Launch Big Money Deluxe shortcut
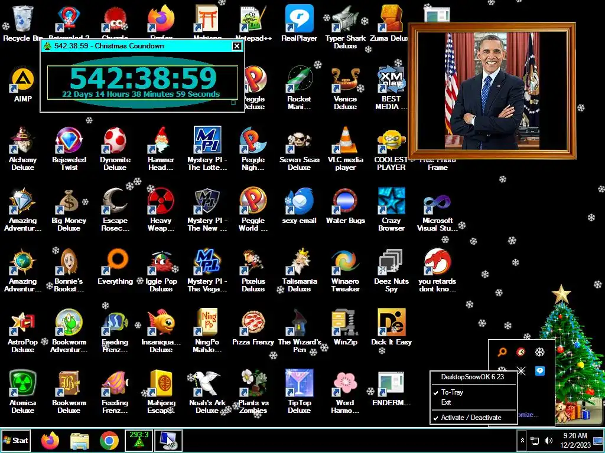 pos(69,209)
